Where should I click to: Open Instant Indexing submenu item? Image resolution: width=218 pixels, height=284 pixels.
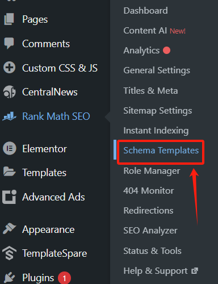(x=156, y=131)
